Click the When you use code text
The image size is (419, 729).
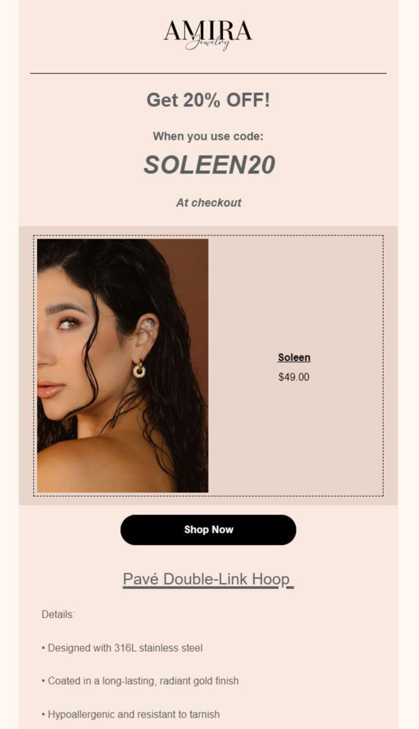click(208, 136)
